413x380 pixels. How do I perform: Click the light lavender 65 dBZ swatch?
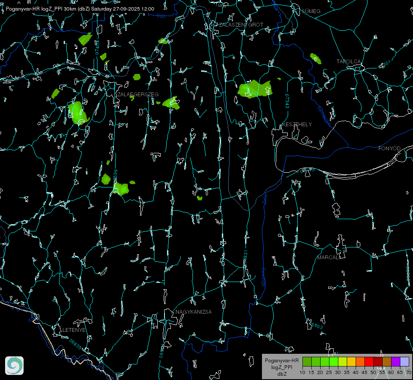404,361
